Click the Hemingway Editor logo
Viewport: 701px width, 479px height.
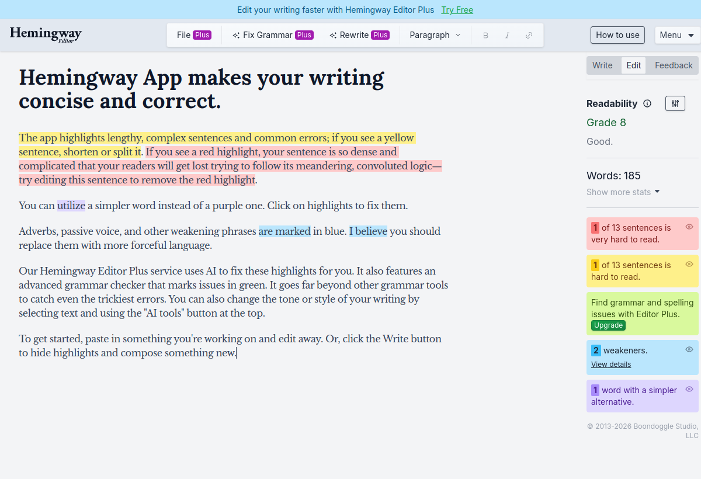coord(46,34)
